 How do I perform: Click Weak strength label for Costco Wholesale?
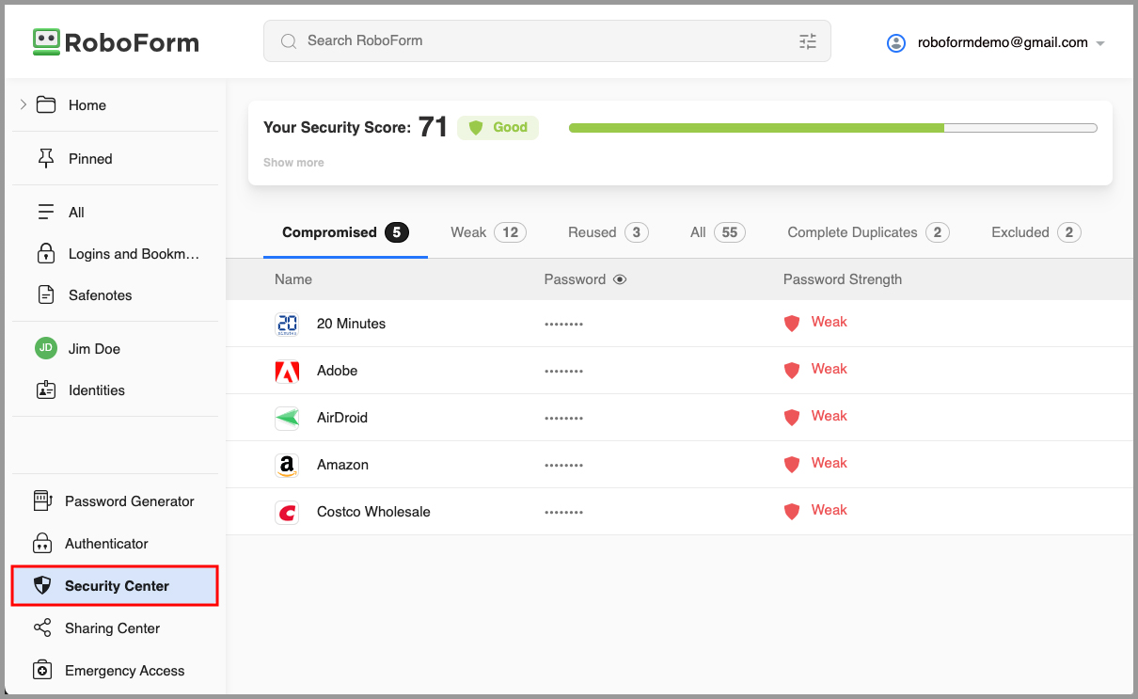[x=829, y=510]
